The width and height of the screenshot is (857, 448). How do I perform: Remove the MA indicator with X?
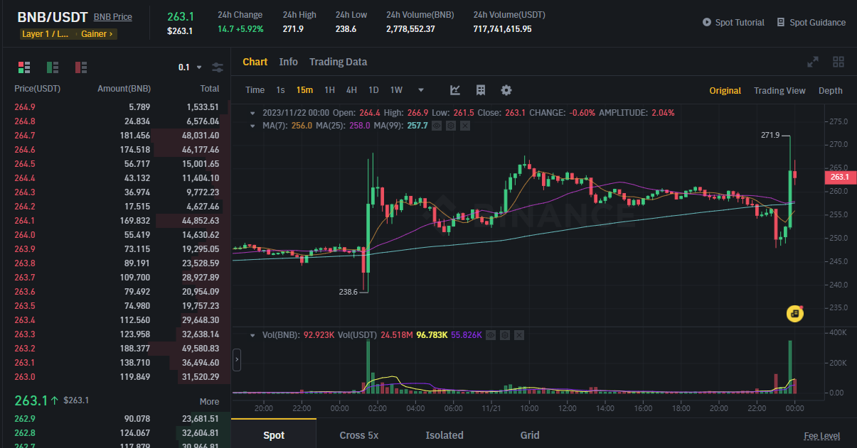pos(464,126)
